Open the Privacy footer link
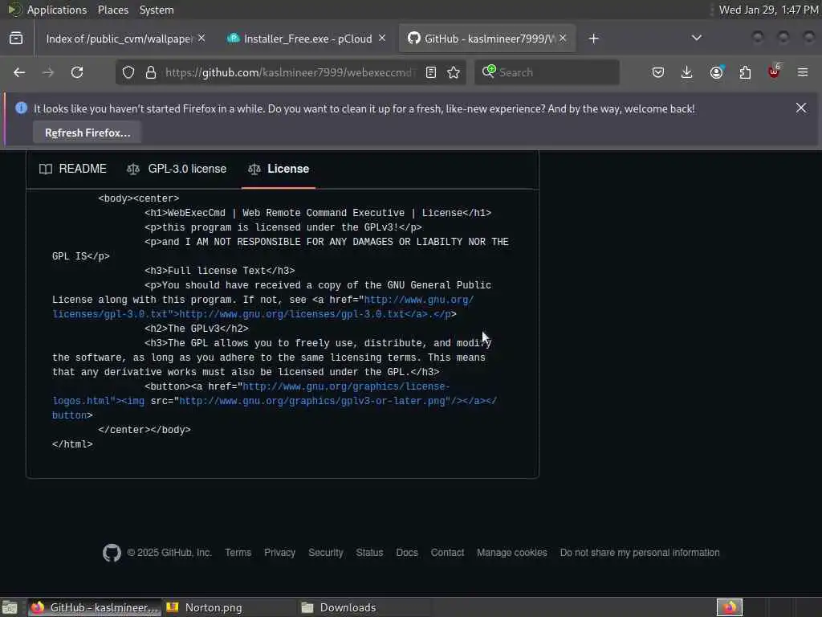822x617 pixels. (x=280, y=553)
